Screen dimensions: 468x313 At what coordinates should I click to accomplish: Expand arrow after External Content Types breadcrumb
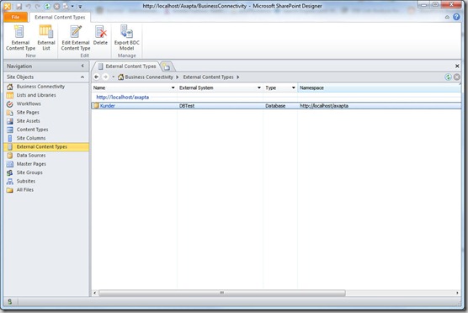tap(238, 77)
